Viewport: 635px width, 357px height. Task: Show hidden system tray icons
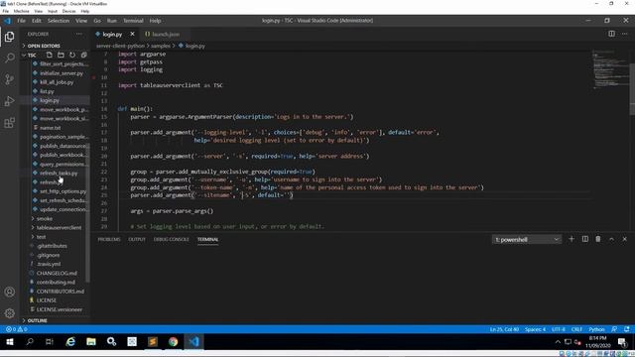tap(558, 342)
